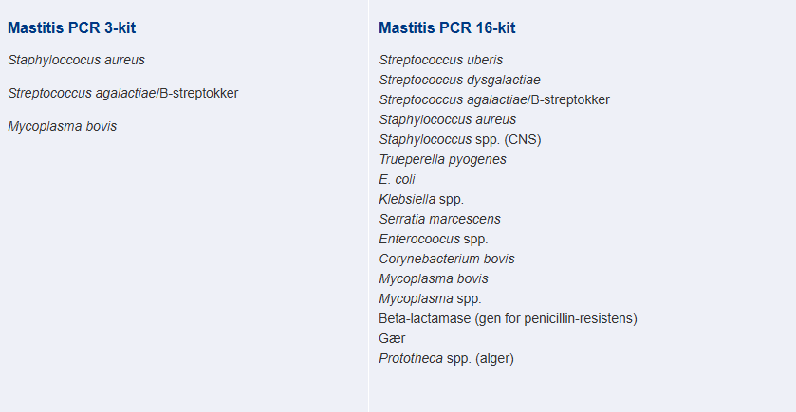796x412 pixels.
Task: Click Streptococcus agalactiae/B-streptokker in 16-kit list
Action: pyautogui.click(x=494, y=99)
